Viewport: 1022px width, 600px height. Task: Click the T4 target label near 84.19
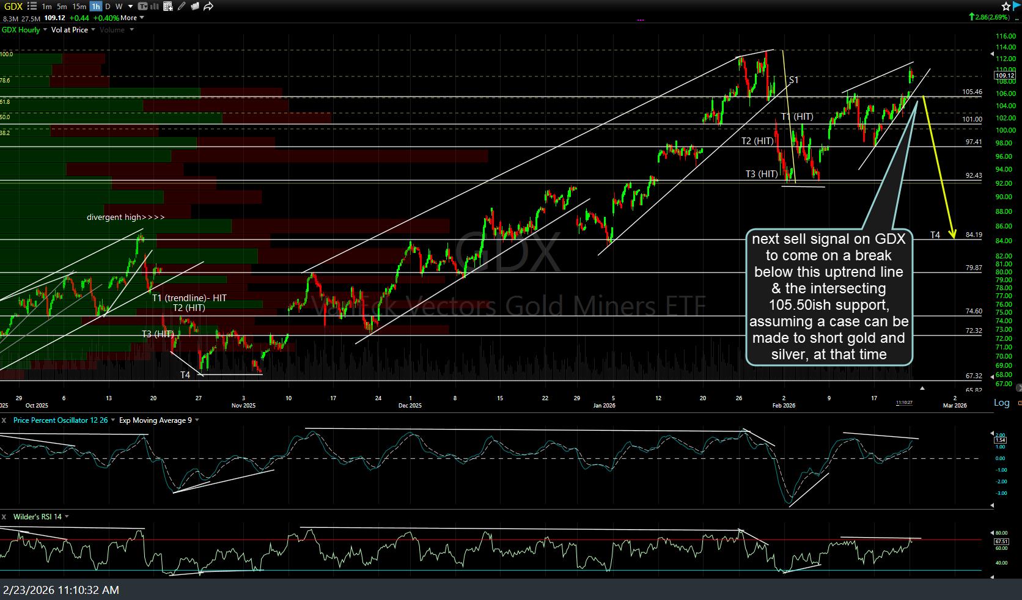point(935,235)
